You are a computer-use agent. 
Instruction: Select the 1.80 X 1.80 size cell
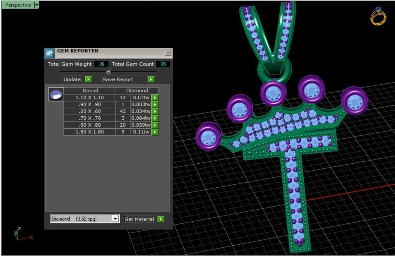[x=90, y=132]
